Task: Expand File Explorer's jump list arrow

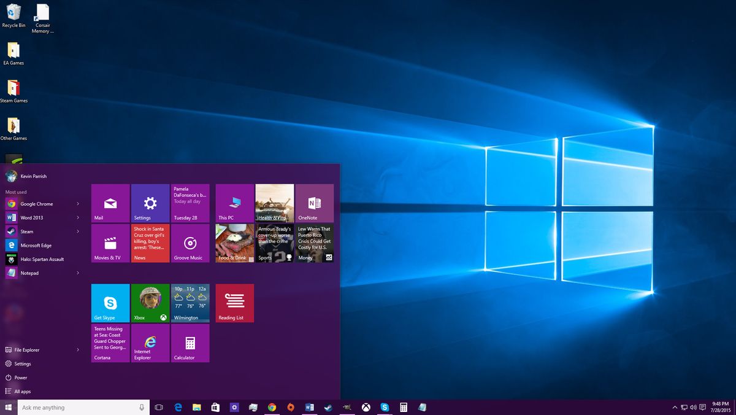Action: click(x=79, y=349)
